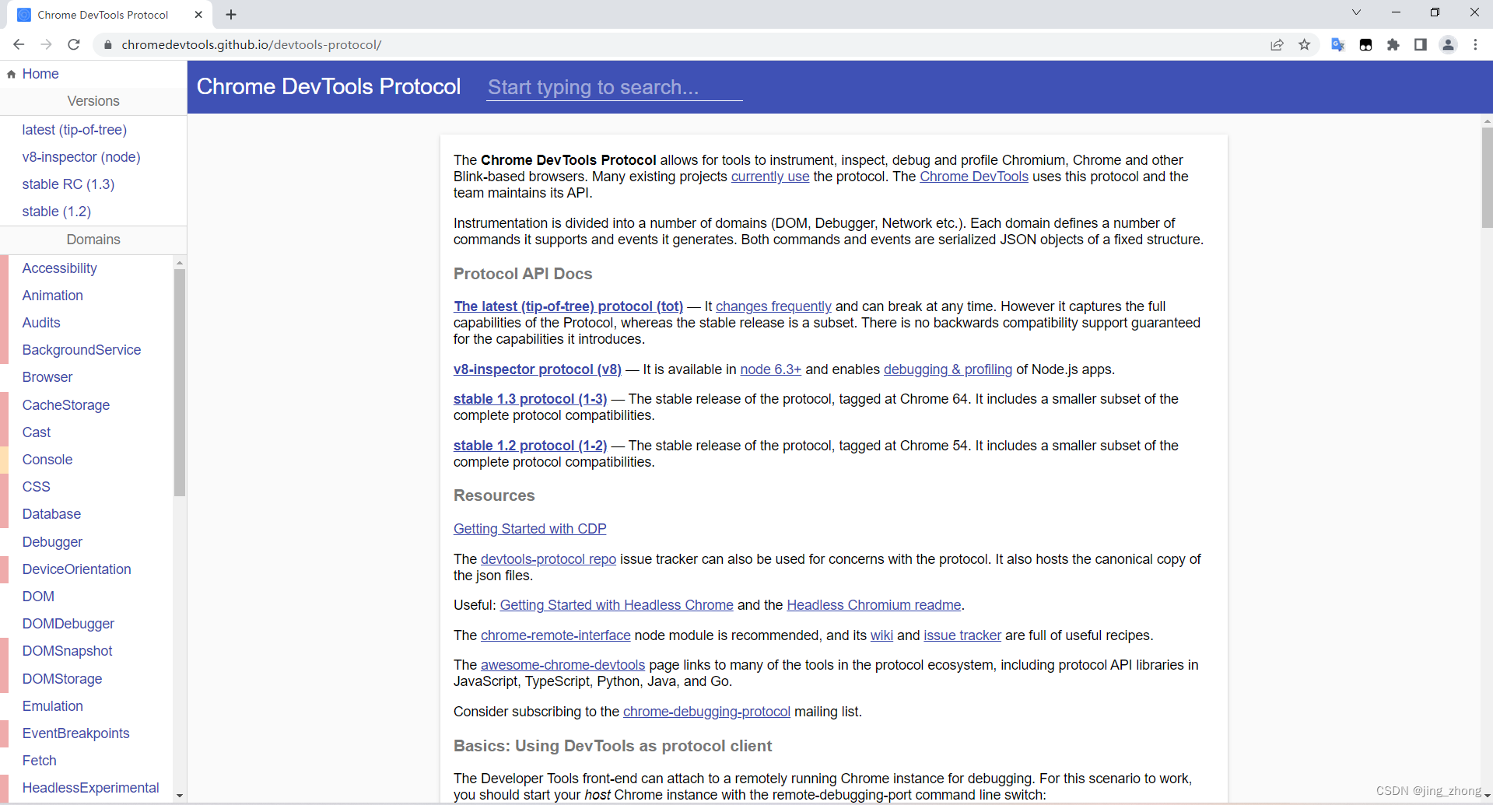The width and height of the screenshot is (1493, 805).
Task: Close the Chrome DevTools Protocol tab
Action: pos(198,14)
